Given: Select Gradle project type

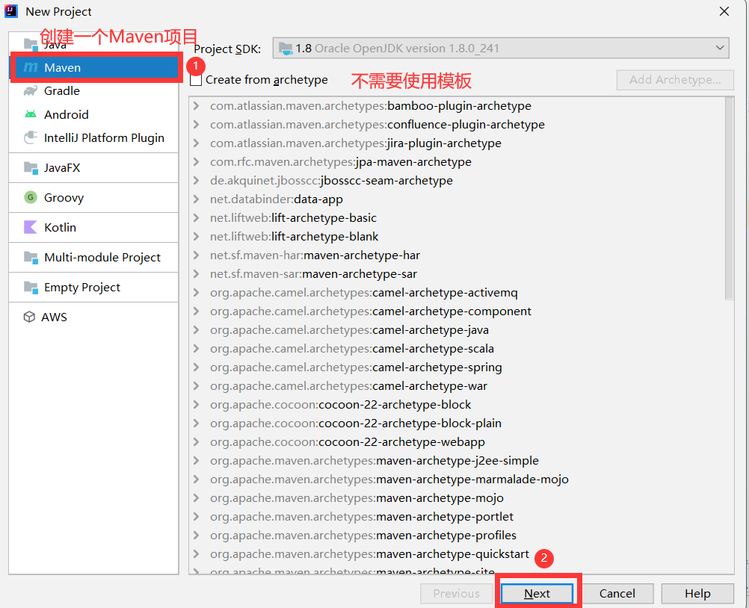Looking at the screenshot, I should [94, 90].
